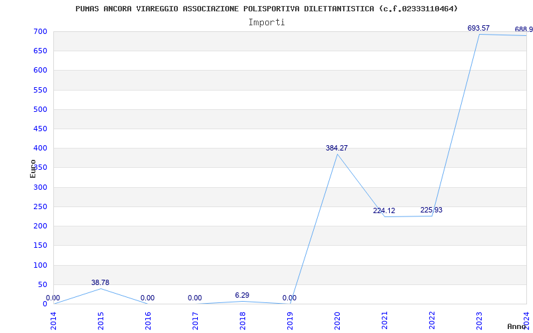This screenshot has width=533, height=333.
Task: Click the 650 y-axis tick label
Action: (x=40, y=51)
